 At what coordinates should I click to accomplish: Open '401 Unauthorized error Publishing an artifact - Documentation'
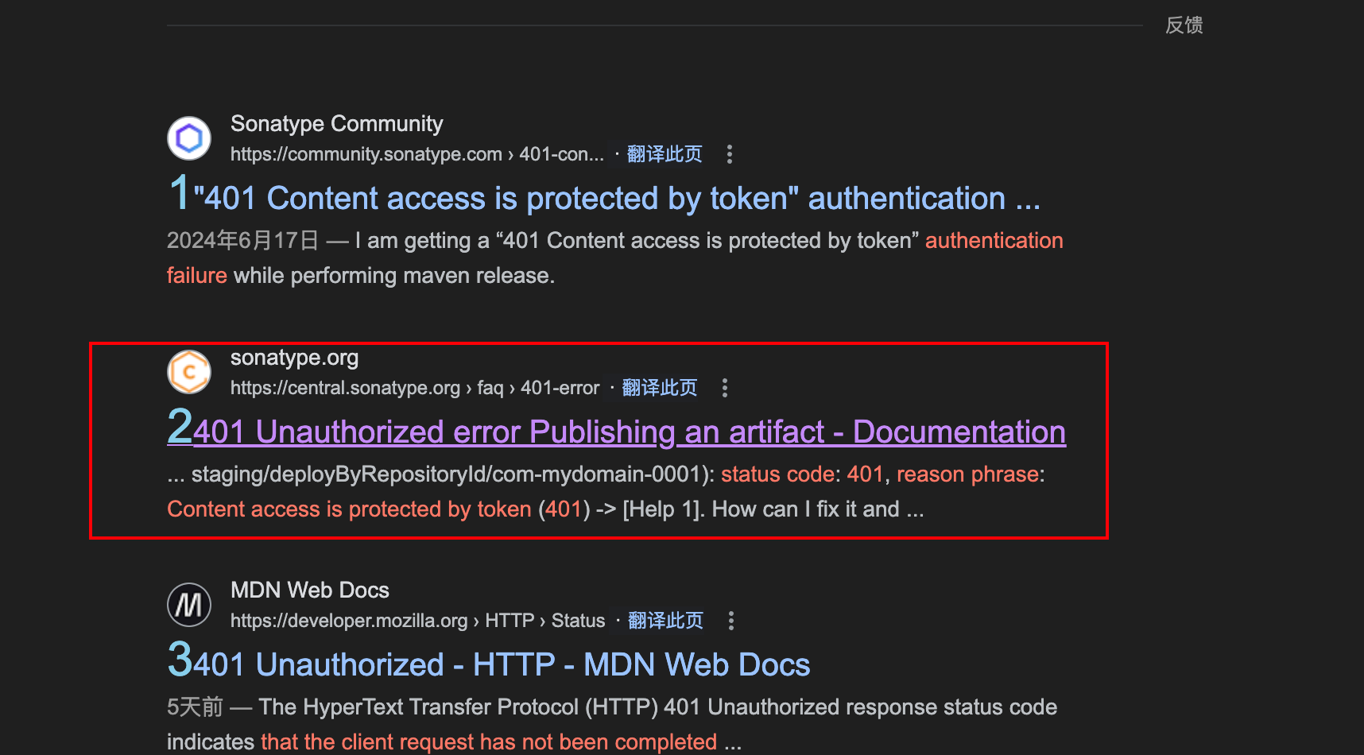click(x=628, y=432)
